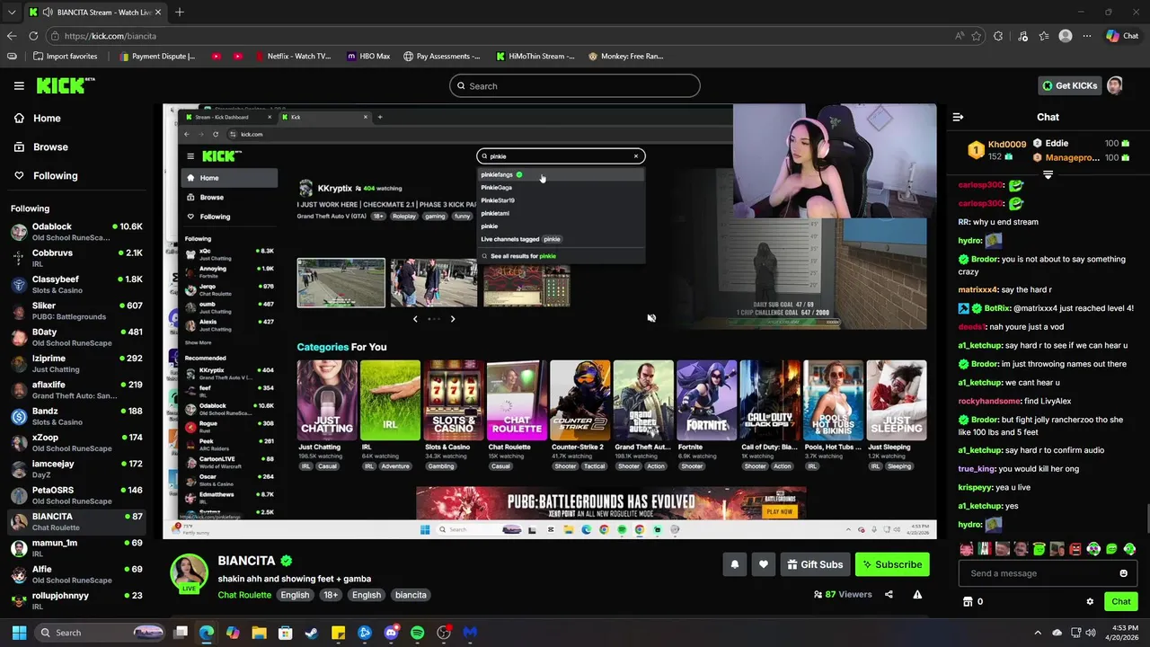Image resolution: width=1150 pixels, height=647 pixels.
Task: Open the Copilot Chat button in Edge
Action: pyautogui.click(x=1122, y=36)
